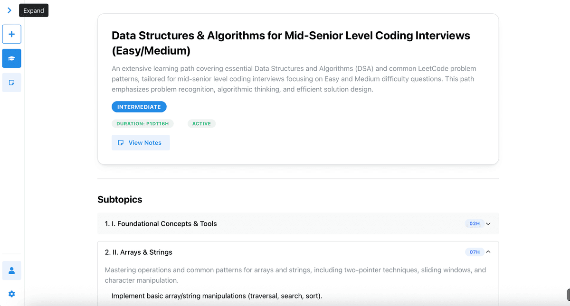Image resolution: width=570 pixels, height=306 pixels.
Task: Expand the Foundational Concepts & Tools chevron
Action: [x=488, y=223]
